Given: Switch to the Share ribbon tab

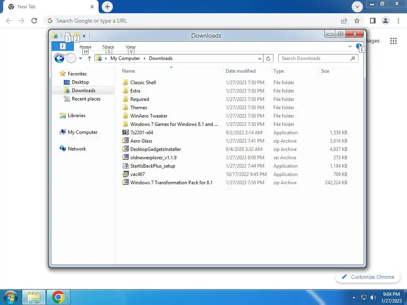Looking at the screenshot, I should [108, 47].
